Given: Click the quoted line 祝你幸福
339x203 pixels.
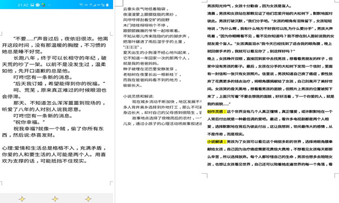Looking at the screenshot, I should 29,122.
